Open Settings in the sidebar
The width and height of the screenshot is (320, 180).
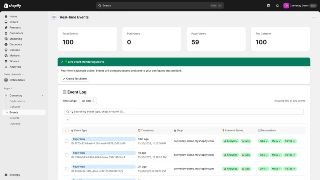click(15, 175)
